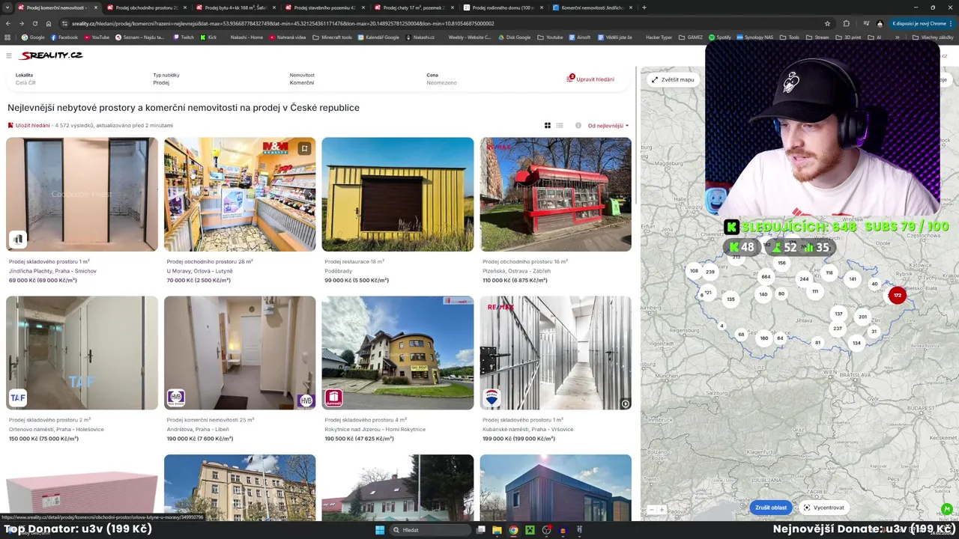Open File Explorer from taskbar
This screenshot has width=959, height=539.
497,530
